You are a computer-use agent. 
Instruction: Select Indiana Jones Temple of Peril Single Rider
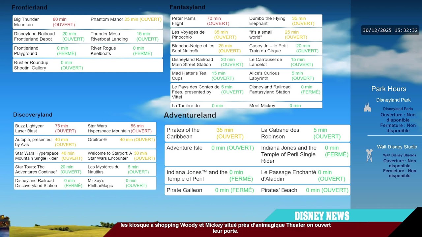305,154
